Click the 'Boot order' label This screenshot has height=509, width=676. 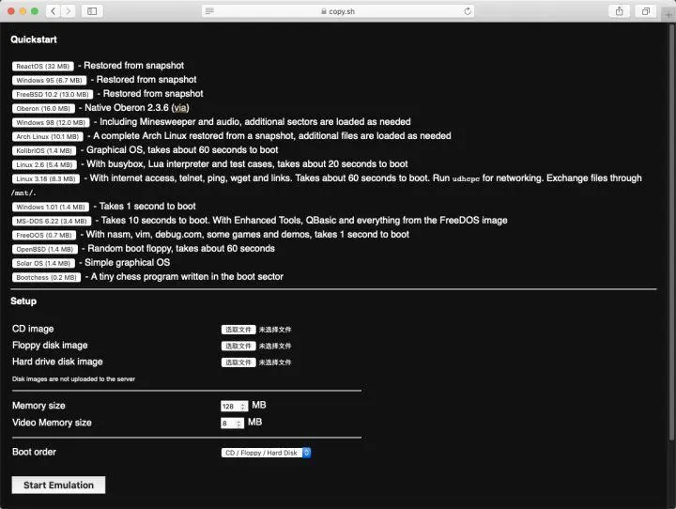(x=34, y=452)
